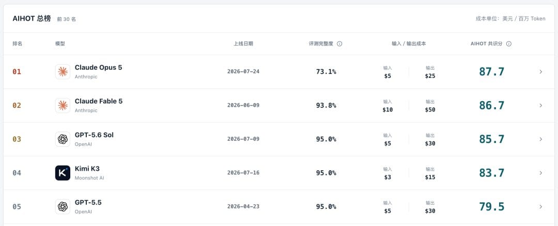Click the 2026-07-16 launch date
Image resolution: width=558 pixels, height=226 pixels.
243,173
